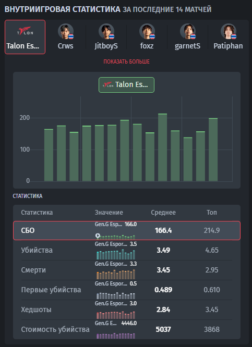Screen dimensions: 252x347
Task: Click the Смерти orange sparkline chart
Action: tap(116, 275)
